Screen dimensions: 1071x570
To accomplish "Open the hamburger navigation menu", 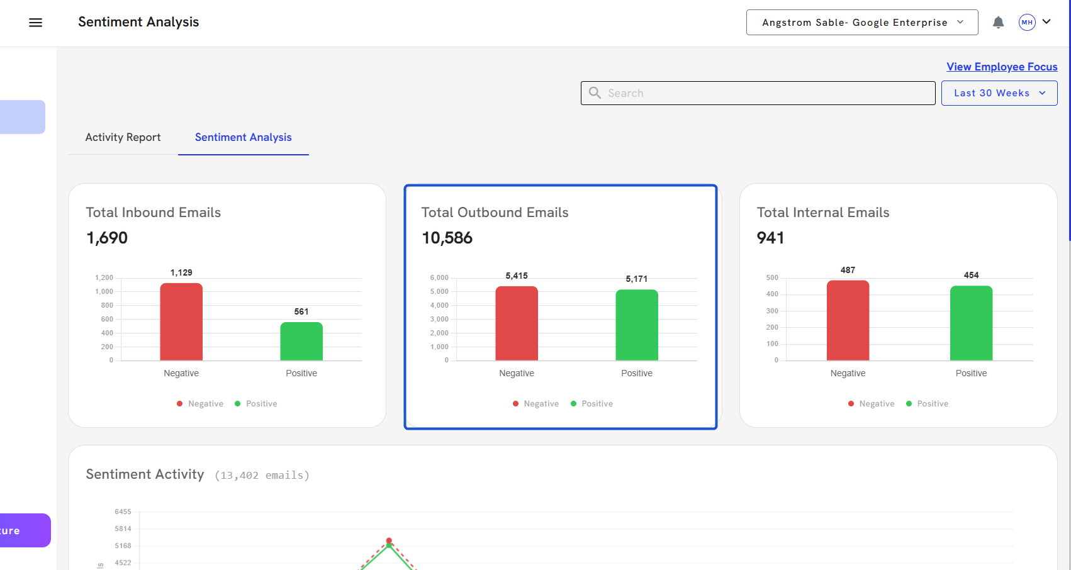I will point(36,23).
